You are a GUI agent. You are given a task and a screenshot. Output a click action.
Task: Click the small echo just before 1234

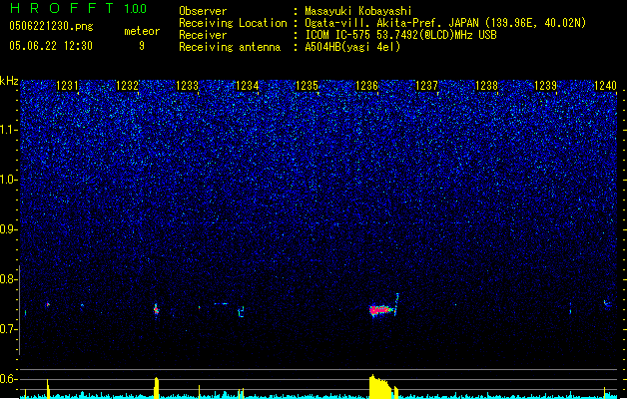click(x=241, y=312)
